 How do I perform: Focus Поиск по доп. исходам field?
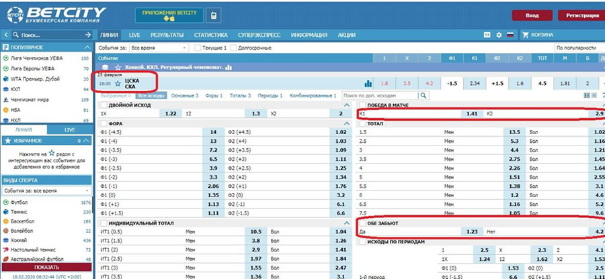click(x=380, y=95)
